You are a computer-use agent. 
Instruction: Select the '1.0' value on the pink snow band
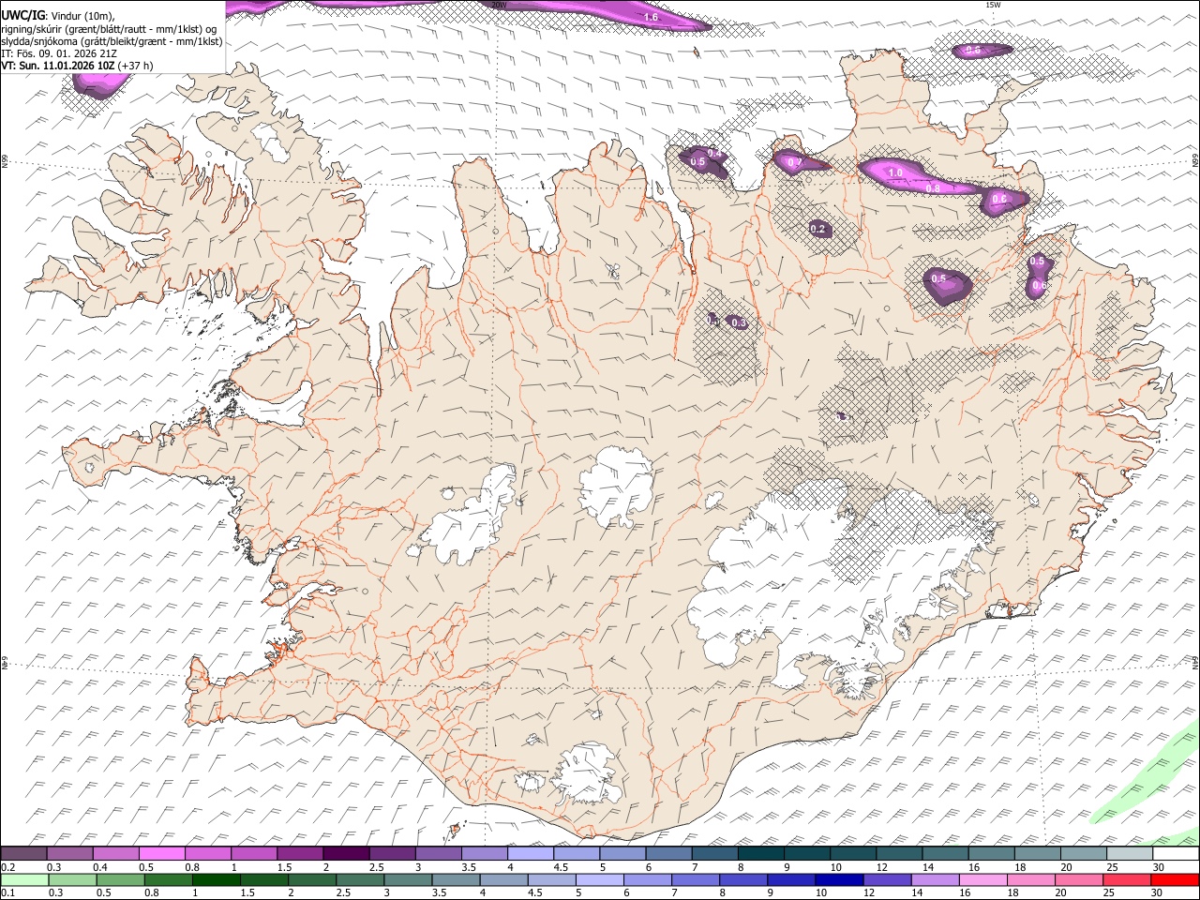pos(895,172)
